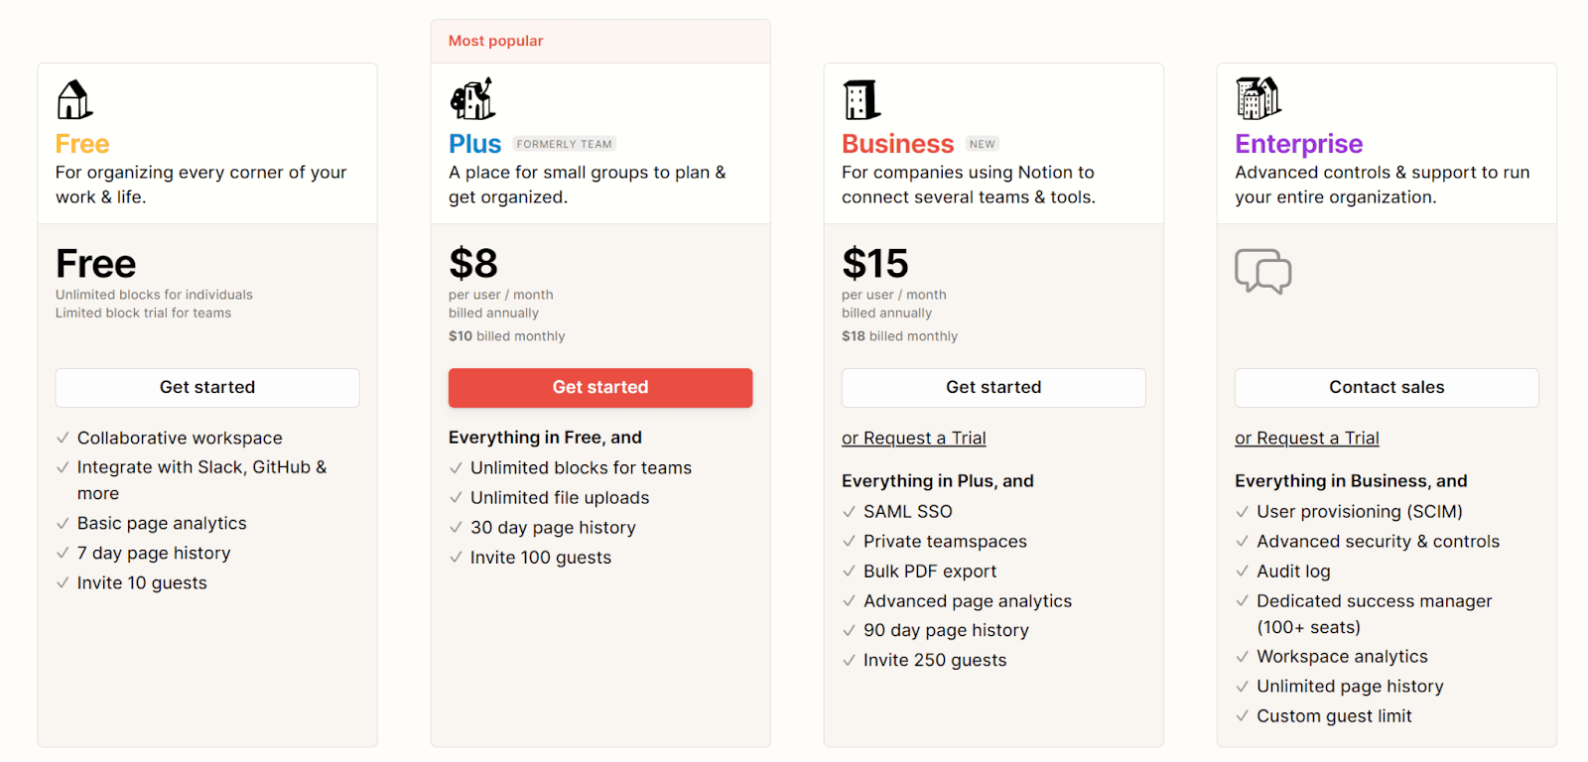Click the checkmark beside Audit log

click(1242, 571)
